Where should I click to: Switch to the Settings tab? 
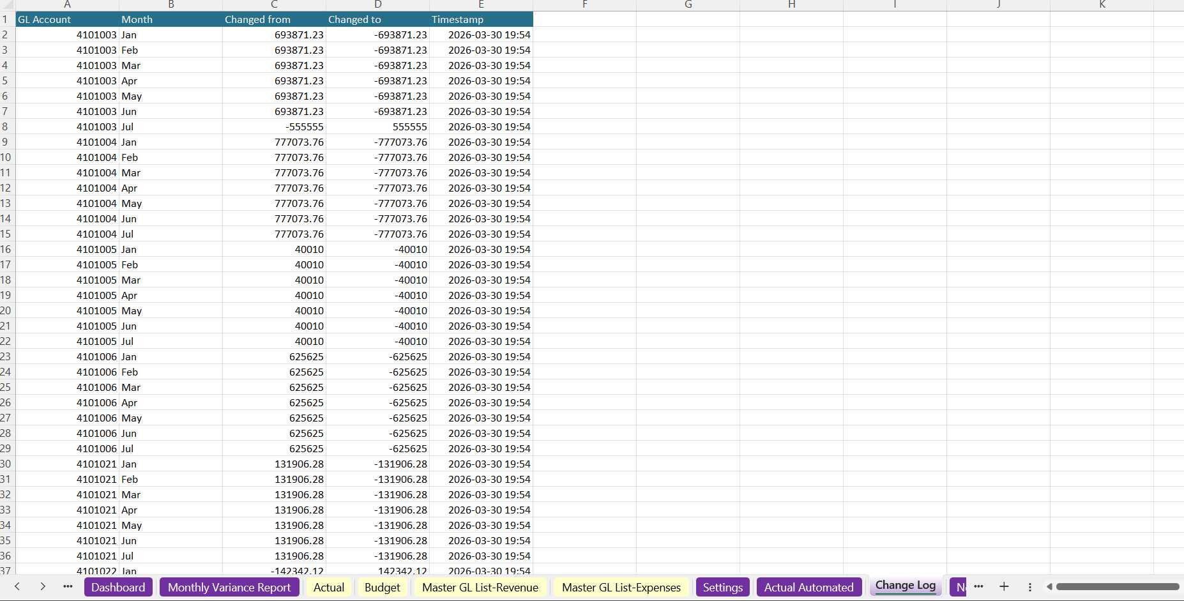pos(722,587)
